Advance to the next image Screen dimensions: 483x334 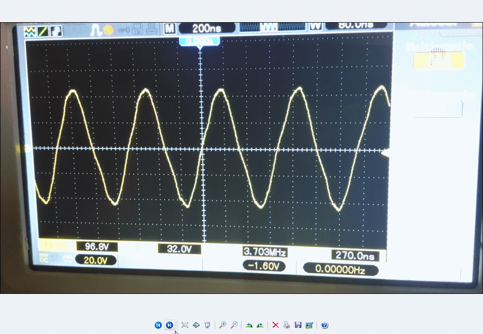click(x=169, y=325)
